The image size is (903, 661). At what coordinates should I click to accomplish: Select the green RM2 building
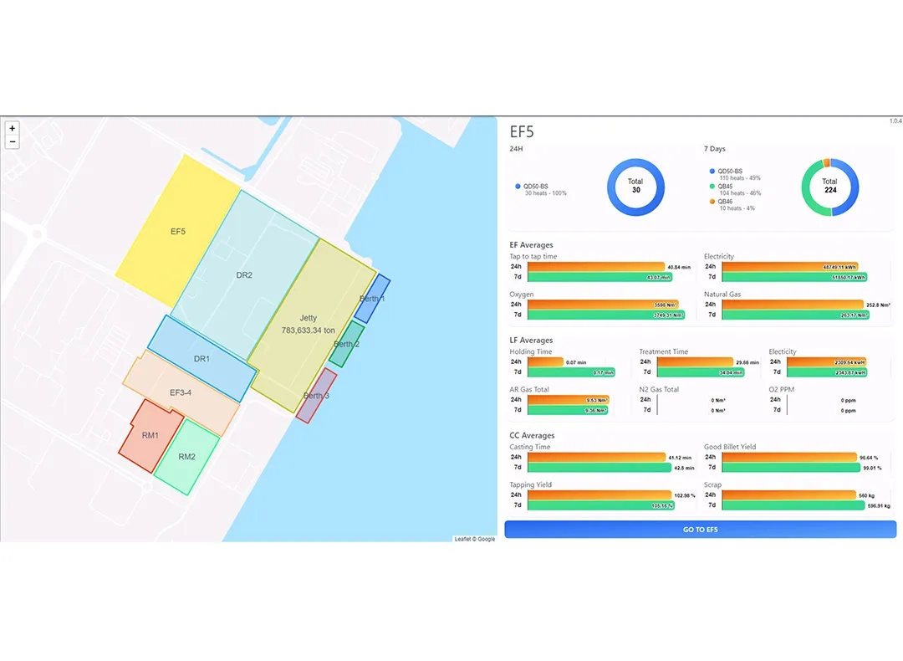click(187, 457)
